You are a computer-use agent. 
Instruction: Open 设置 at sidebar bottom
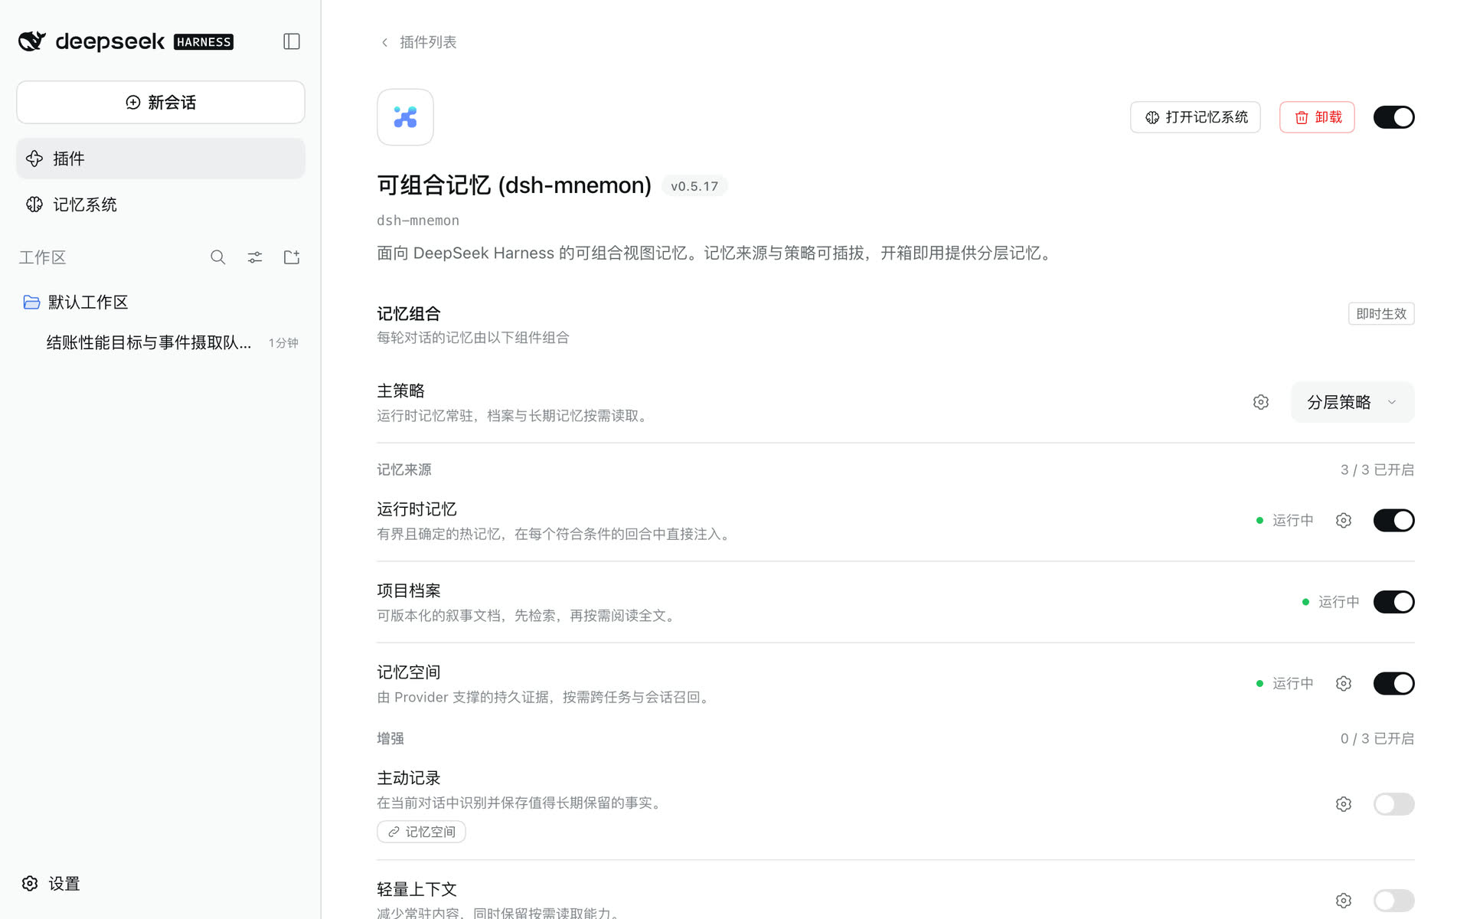pyautogui.click(x=51, y=884)
